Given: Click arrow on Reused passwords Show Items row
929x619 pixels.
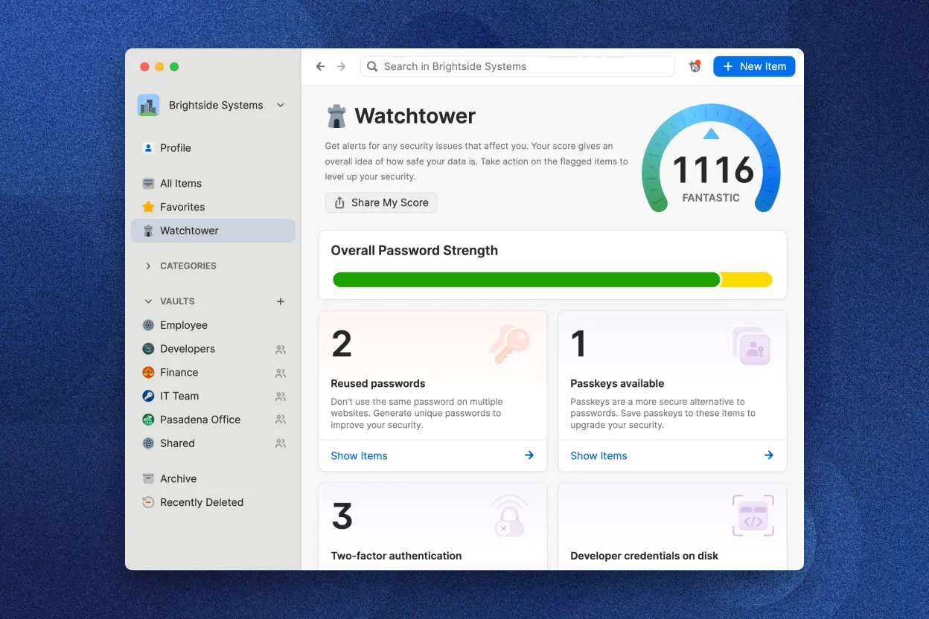Looking at the screenshot, I should coord(529,455).
